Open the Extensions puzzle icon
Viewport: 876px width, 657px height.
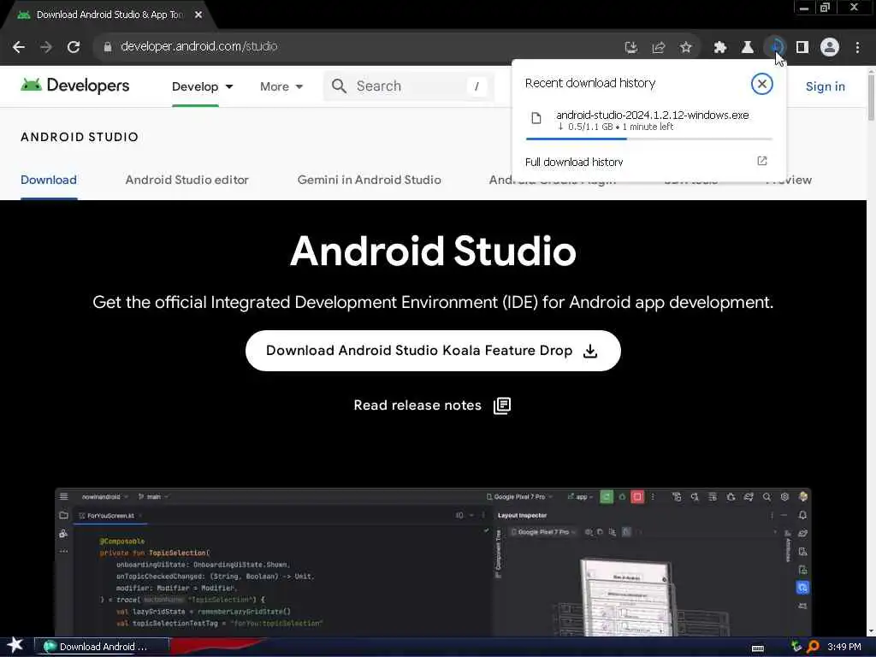[720, 48]
